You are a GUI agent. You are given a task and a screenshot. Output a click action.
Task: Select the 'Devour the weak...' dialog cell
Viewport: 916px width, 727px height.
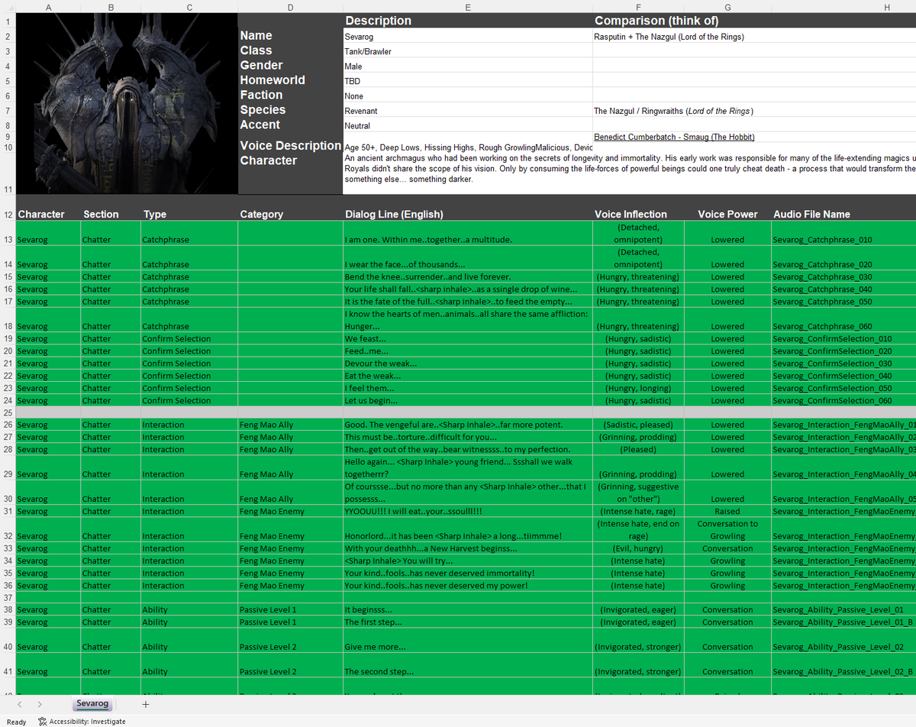point(467,363)
